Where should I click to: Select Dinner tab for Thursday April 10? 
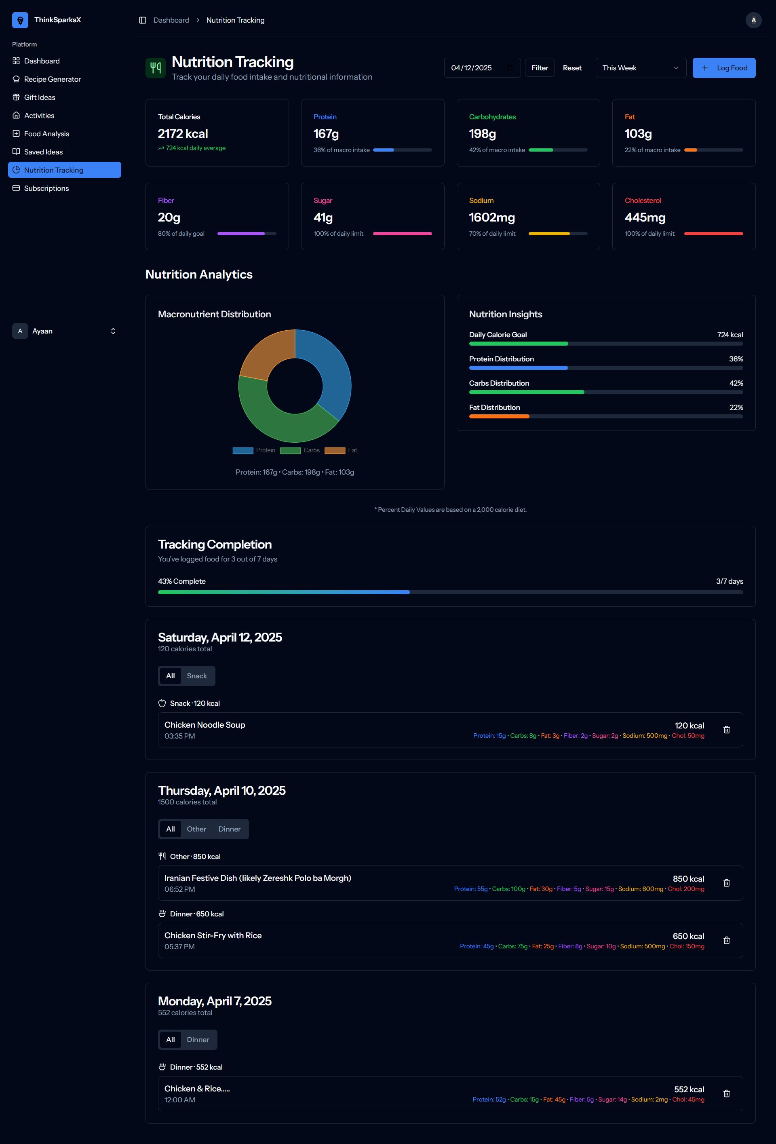coord(229,829)
